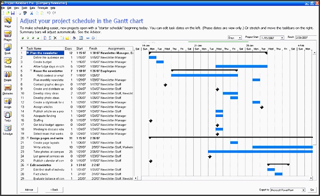Open the Data menu

(x=32, y=8)
